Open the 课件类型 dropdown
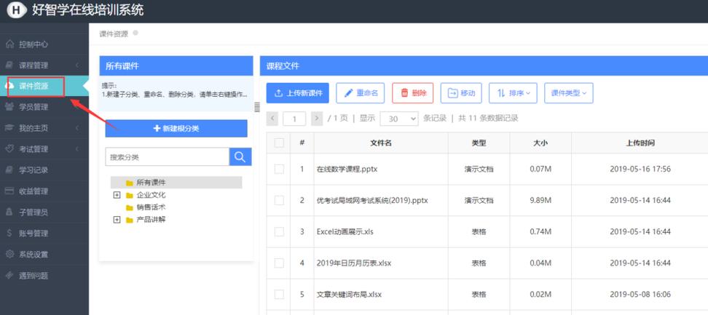Screen dimensions: 708x315 point(568,93)
